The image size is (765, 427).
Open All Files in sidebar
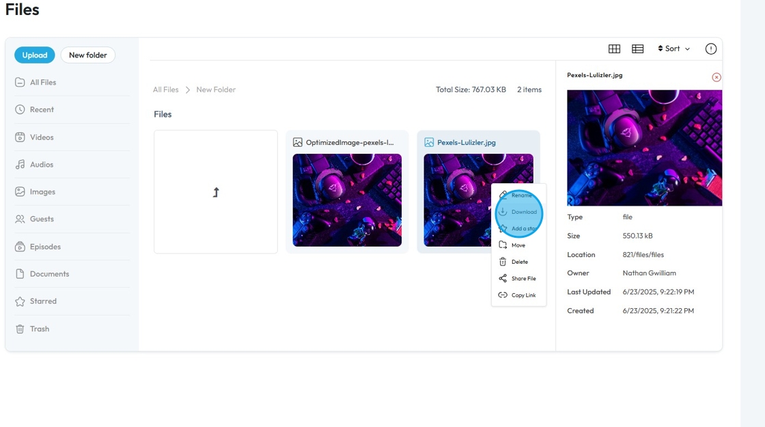pos(43,83)
